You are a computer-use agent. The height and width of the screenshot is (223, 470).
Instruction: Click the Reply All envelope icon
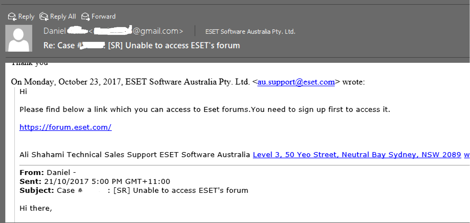click(44, 17)
